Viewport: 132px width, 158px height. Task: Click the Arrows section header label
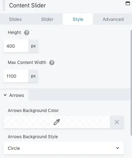[17, 95]
